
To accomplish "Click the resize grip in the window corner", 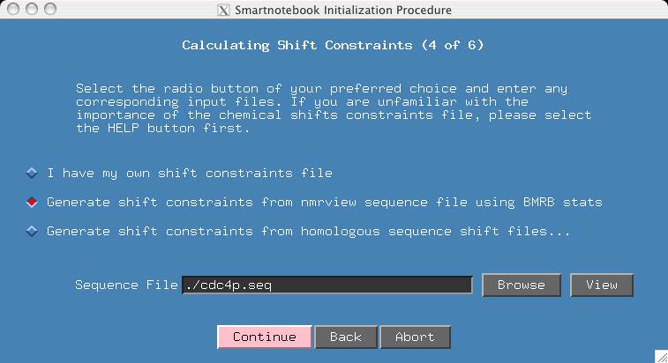I will 661,356.
